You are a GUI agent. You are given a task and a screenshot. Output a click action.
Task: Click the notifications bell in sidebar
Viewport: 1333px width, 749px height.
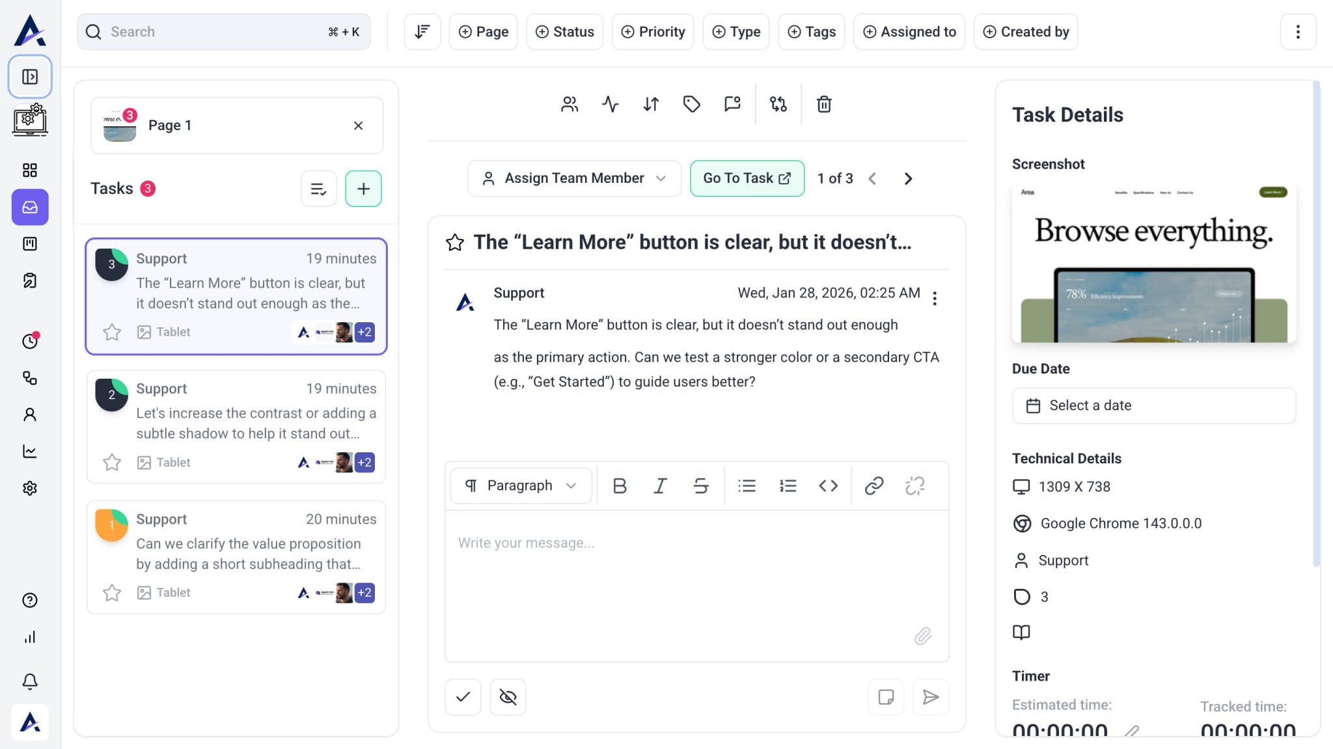[30, 681]
